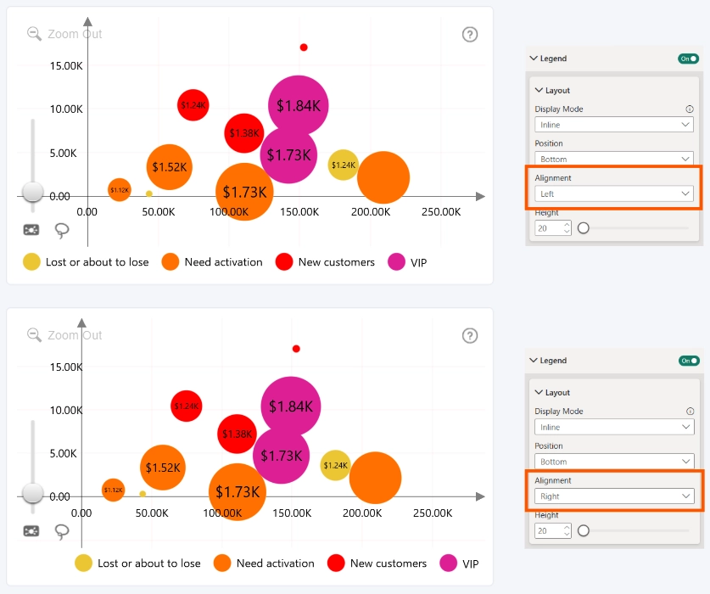Click the Zoom Out magnifier in bottom chart
This screenshot has width=710, height=594.
click(x=34, y=335)
